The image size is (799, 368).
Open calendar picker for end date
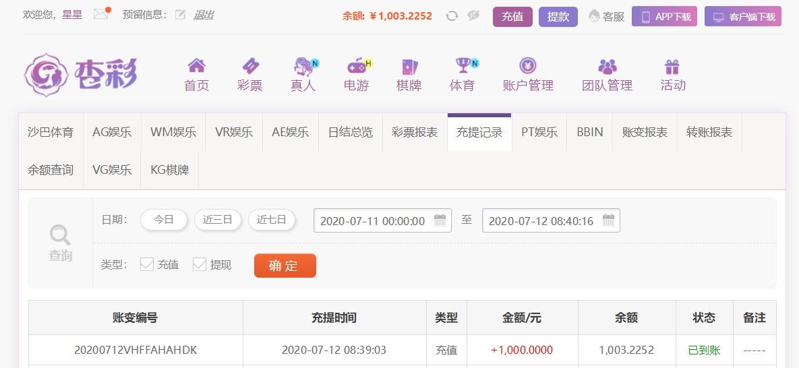tap(608, 220)
